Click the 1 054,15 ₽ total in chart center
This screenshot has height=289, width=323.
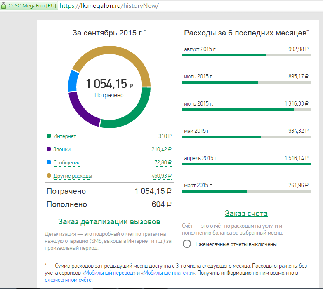click(109, 84)
